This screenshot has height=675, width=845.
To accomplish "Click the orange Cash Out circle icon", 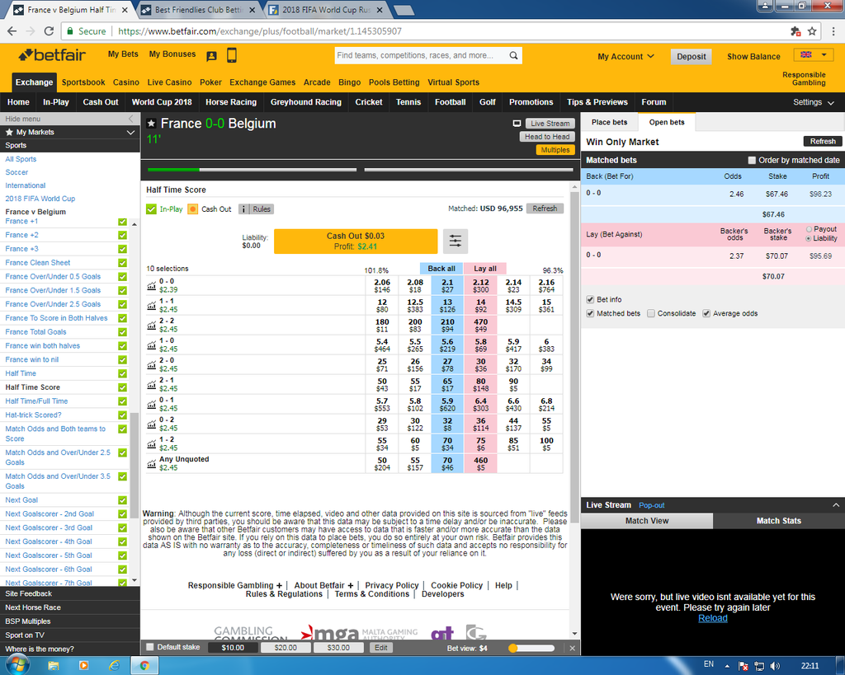I will (x=193, y=209).
